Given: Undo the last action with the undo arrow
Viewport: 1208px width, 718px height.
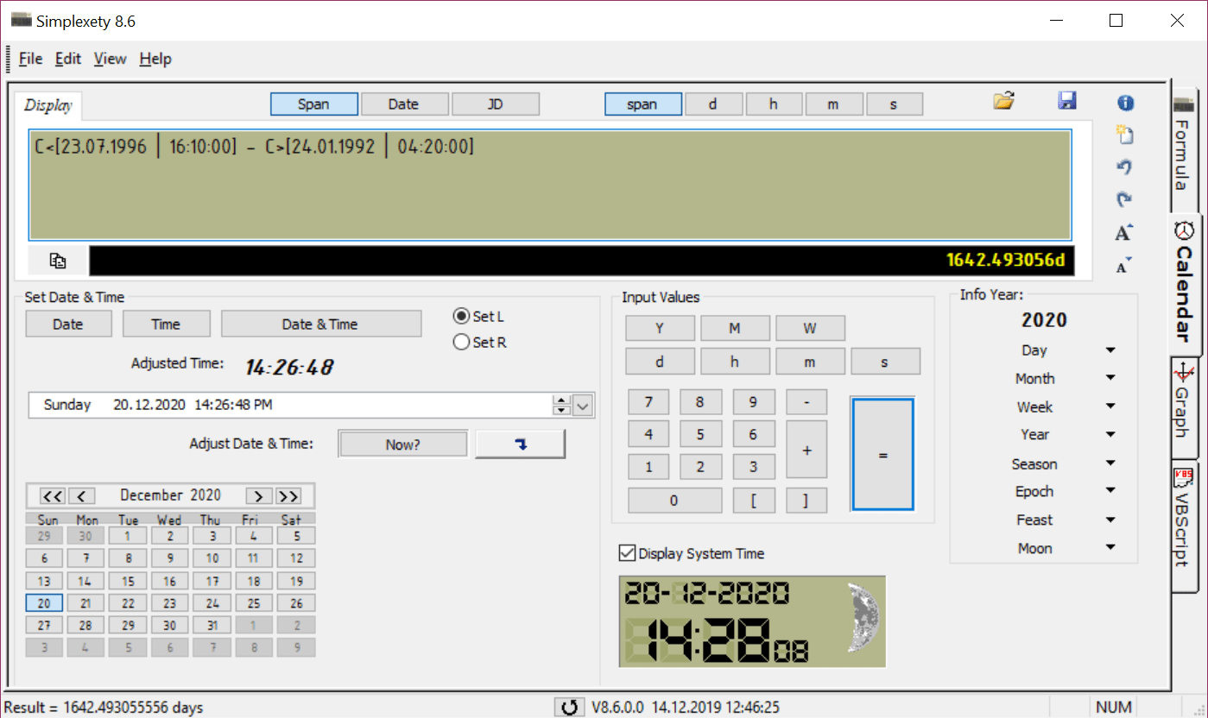Looking at the screenshot, I should coord(1124,167).
